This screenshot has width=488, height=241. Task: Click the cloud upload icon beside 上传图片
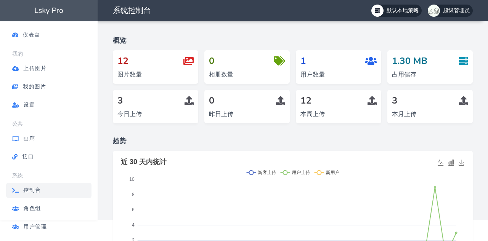click(x=15, y=69)
